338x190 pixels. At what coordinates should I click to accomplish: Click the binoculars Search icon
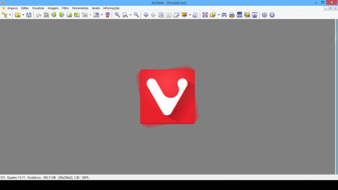tap(224, 15)
